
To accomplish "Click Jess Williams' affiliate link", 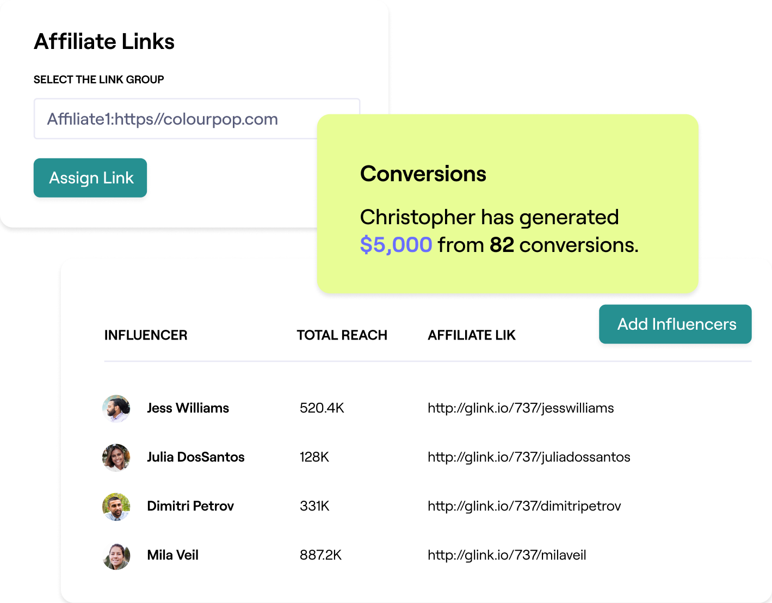I will [521, 408].
